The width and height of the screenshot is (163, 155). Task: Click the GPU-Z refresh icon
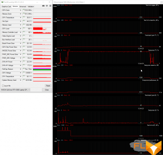pyautogui.click(x=47, y=6)
